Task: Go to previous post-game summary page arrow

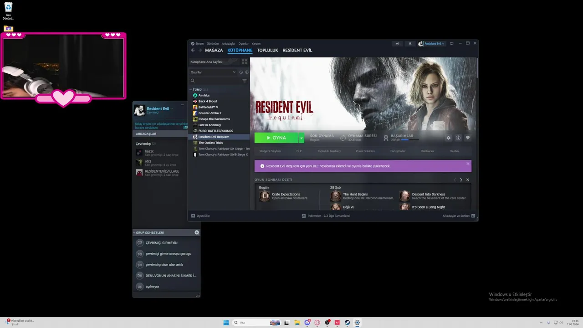Action: pyautogui.click(x=455, y=180)
